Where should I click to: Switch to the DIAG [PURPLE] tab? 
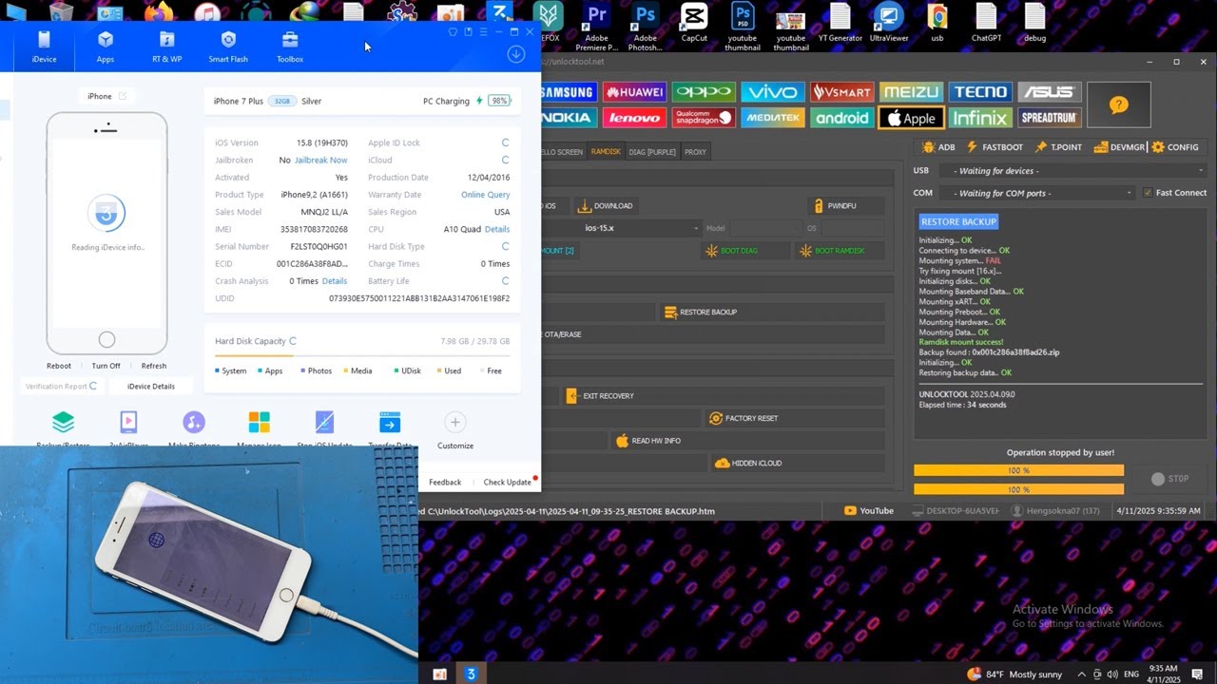[x=652, y=152]
